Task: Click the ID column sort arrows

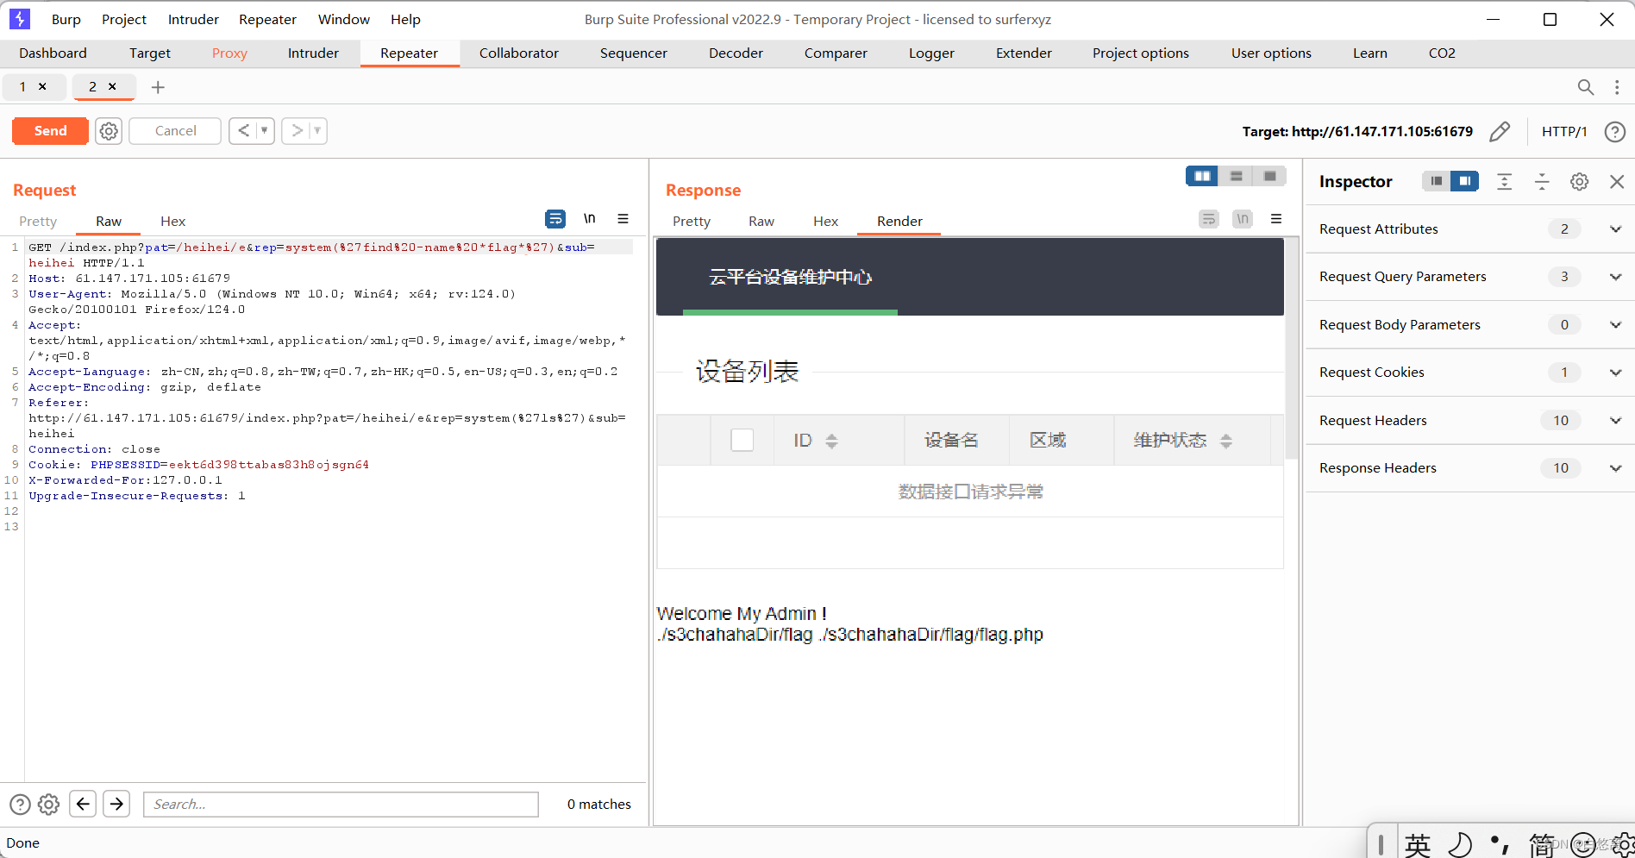Action: pyautogui.click(x=831, y=441)
